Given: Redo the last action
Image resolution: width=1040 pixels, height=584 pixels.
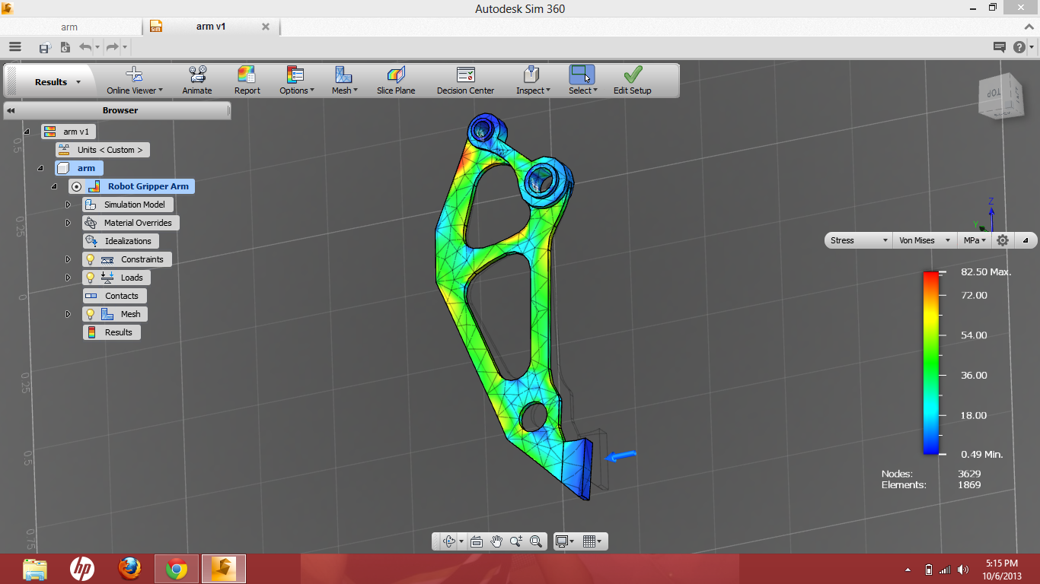Looking at the screenshot, I should (x=112, y=47).
